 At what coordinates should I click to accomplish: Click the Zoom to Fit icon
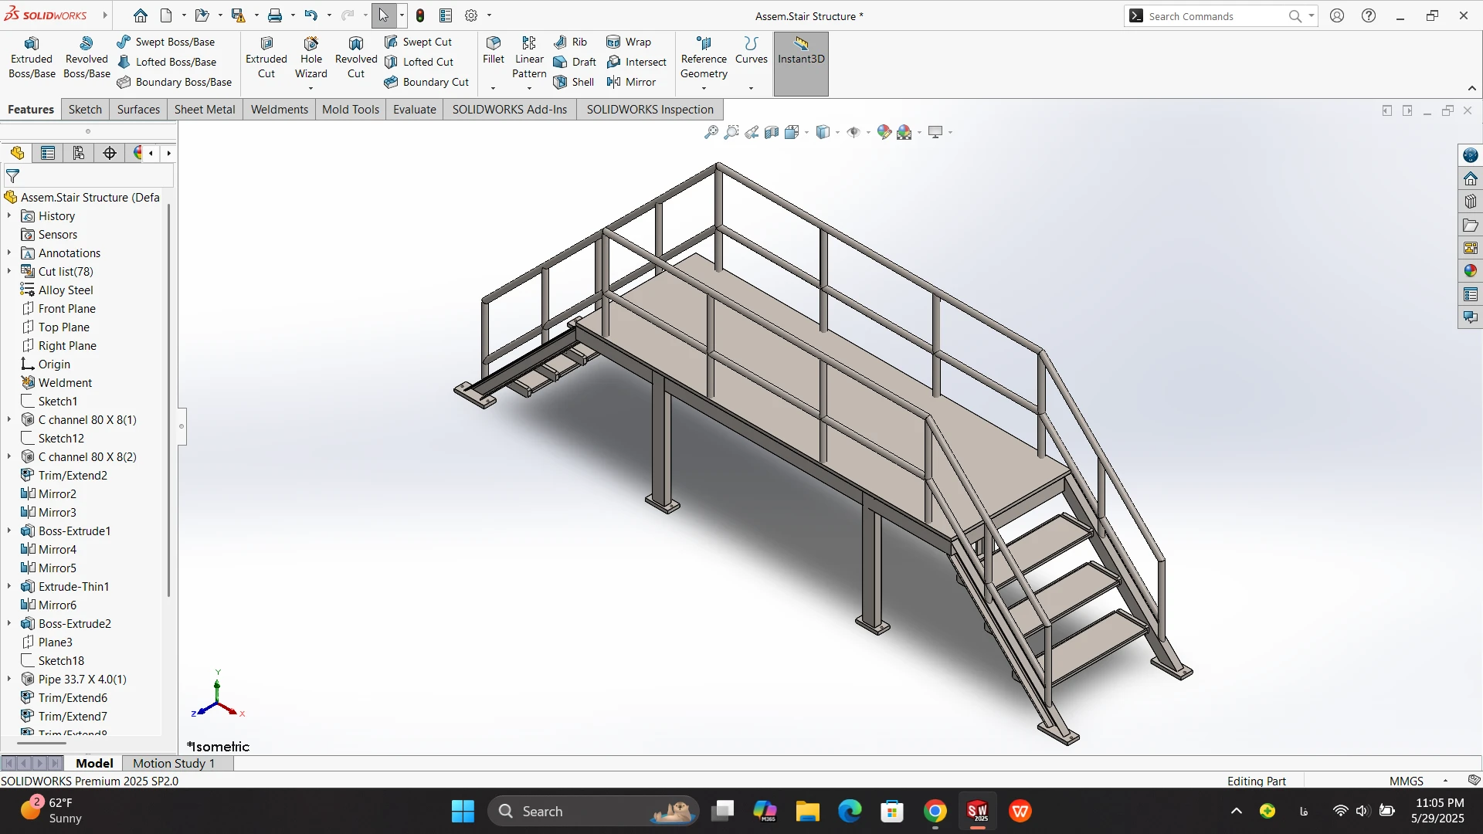point(711,133)
